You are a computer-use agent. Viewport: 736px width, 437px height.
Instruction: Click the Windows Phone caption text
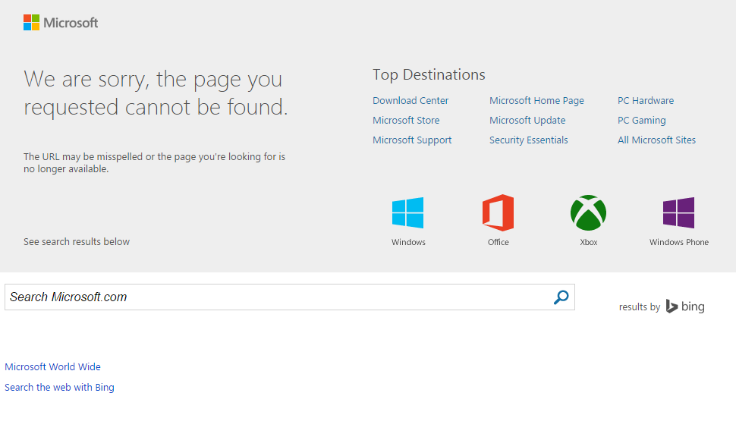click(679, 242)
